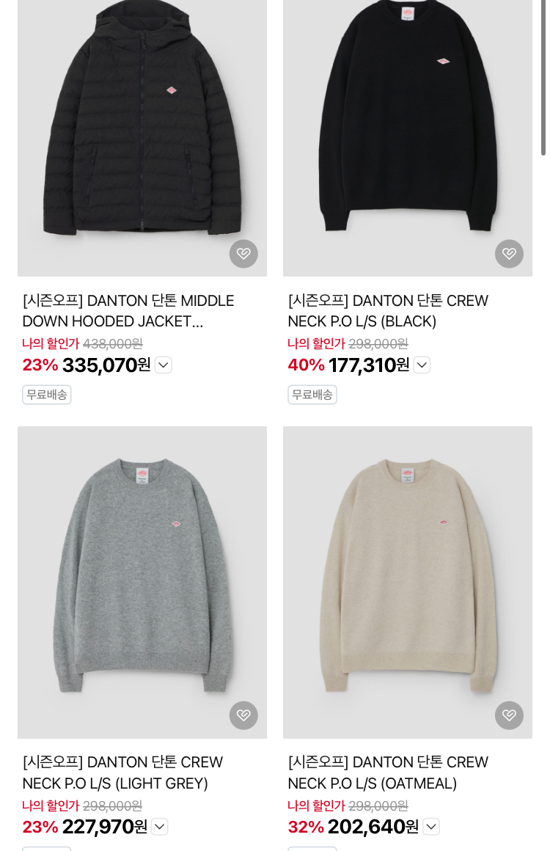Toggle heart on light grey crew neck
The image size is (550, 851).
coord(243,715)
